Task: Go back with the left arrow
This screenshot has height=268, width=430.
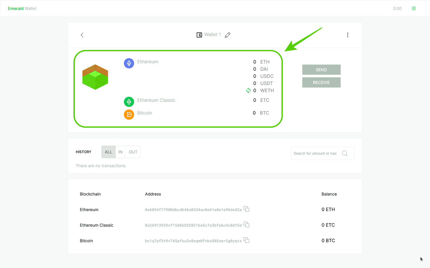Action: [x=82, y=35]
